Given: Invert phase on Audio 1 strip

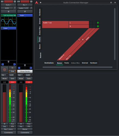Looking at the screenshot, I should [8, 11].
